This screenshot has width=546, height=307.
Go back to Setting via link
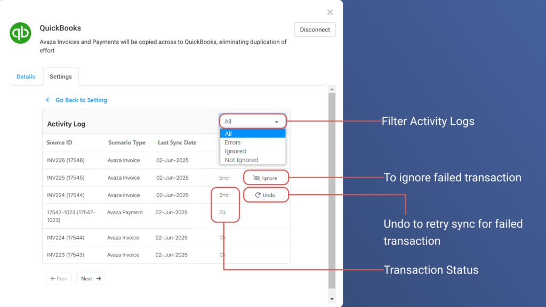[81, 100]
